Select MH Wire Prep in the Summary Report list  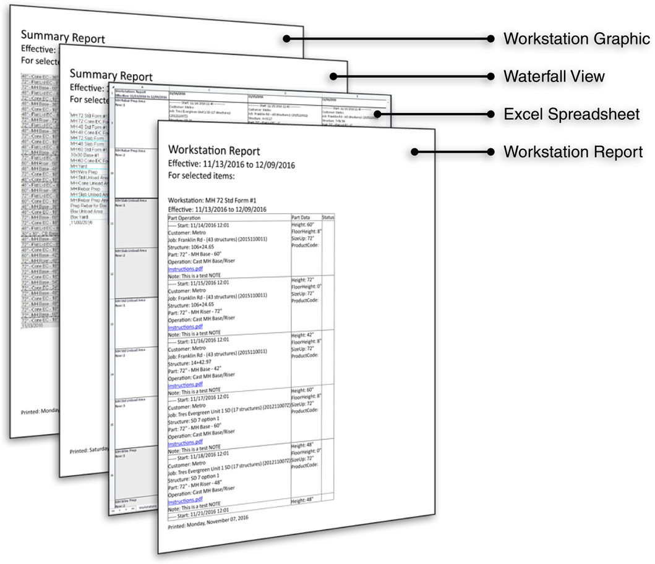pos(83,172)
